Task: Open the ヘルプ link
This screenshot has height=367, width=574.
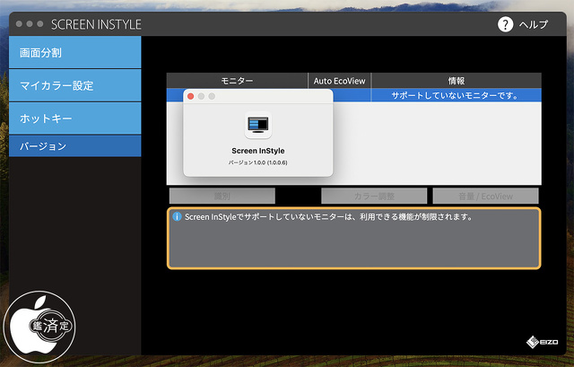Action: [x=534, y=24]
